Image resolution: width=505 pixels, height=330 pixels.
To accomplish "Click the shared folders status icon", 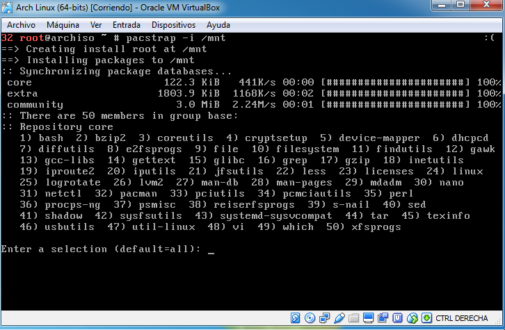I will point(353,318).
